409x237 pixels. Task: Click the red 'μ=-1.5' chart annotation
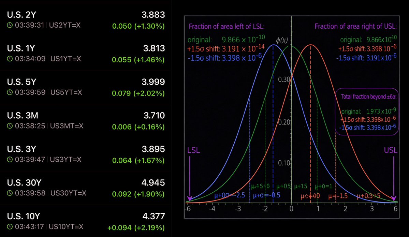tap(338, 196)
